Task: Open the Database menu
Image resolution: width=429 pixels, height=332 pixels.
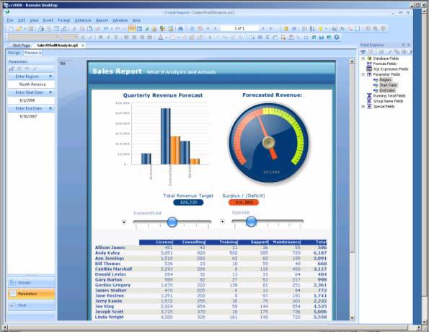Action: pyautogui.click(x=83, y=20)
